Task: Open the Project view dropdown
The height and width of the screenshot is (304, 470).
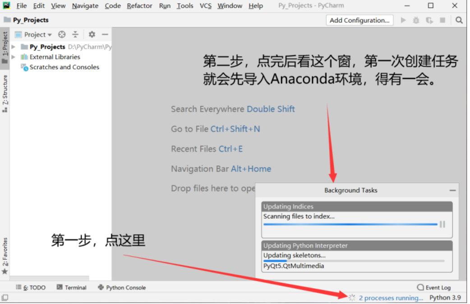Action: click(38, 35)
